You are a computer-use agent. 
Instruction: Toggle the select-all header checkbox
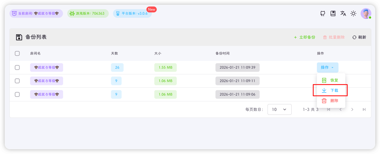17,53
